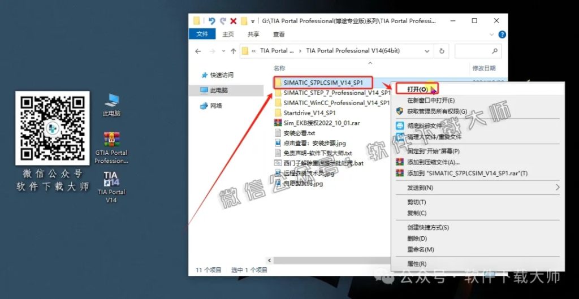Select 此电脑 in navigation pane
The image size is (579, 299).
click(219, 90)
